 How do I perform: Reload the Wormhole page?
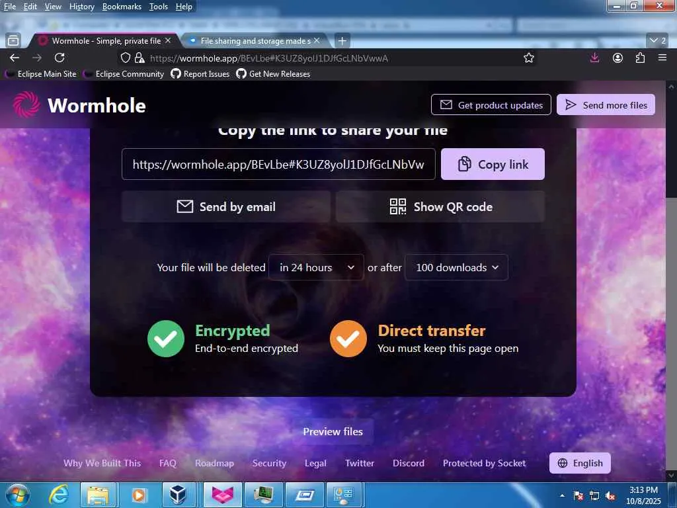click(60, 58)
